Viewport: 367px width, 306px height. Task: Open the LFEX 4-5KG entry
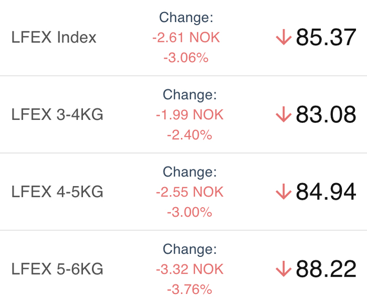coord(183,192)
